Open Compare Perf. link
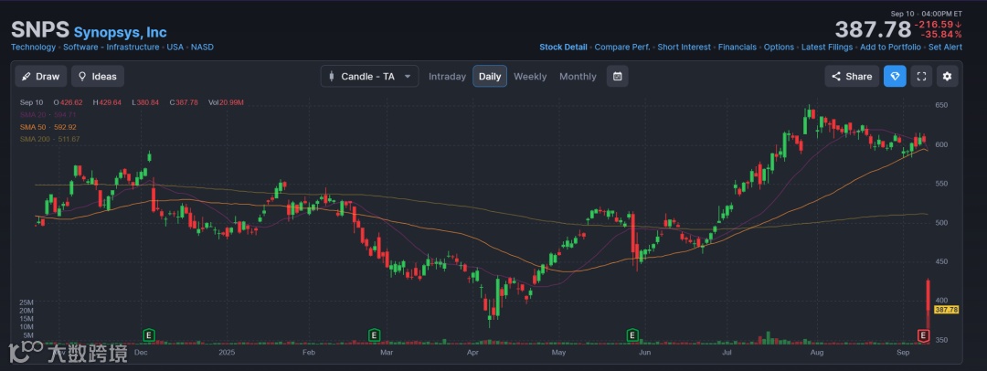The height and width of the screenshot is (371, 987). 622,48
